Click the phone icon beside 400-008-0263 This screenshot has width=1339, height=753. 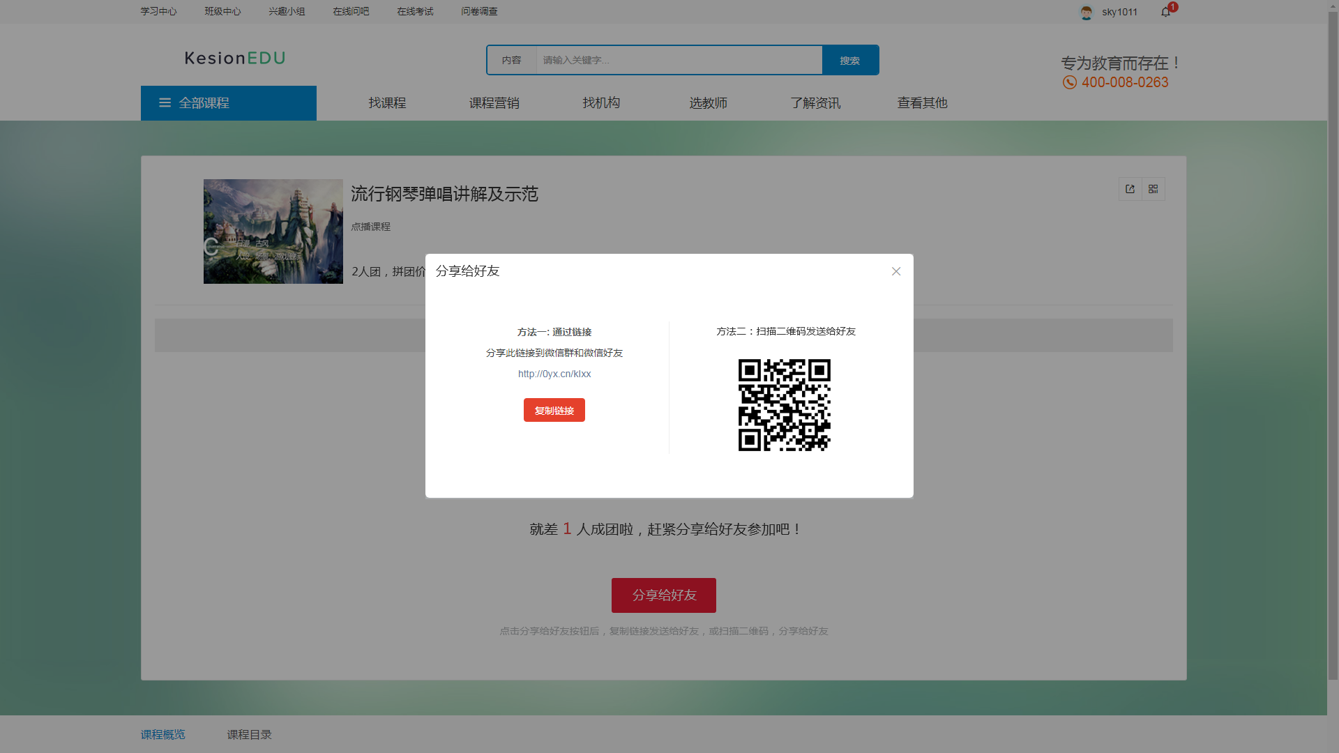click(x=1070, y=82)
